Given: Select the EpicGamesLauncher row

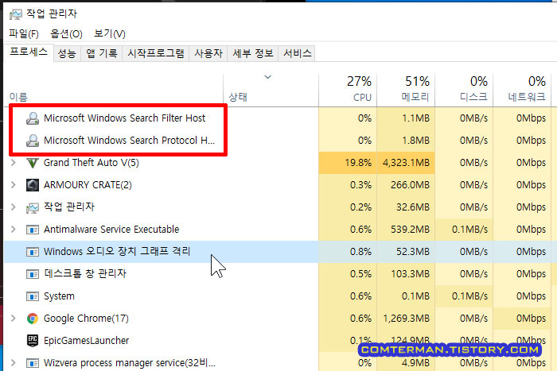Looking at the screenshot, I should click(x=278, y=341).
